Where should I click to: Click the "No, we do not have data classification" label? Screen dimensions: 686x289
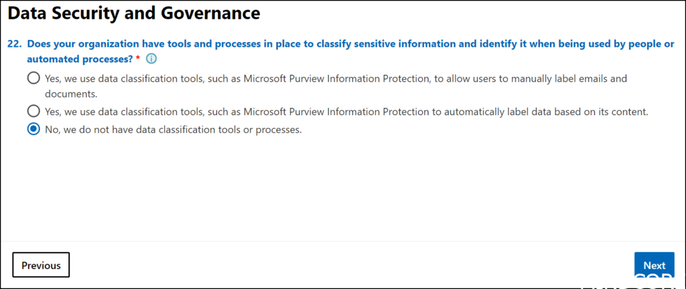[x=173, y=130]
